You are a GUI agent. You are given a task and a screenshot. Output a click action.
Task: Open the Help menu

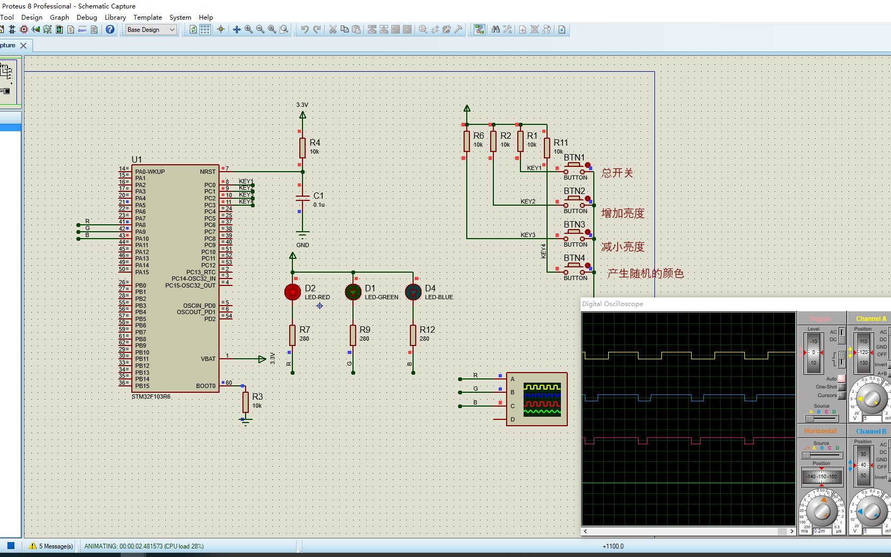[206, 17]
